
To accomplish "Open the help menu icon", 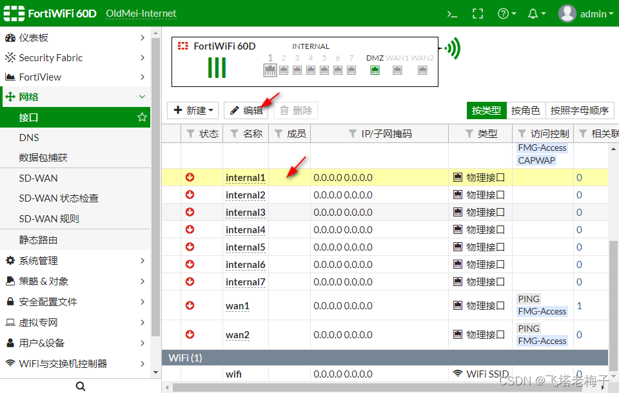I will coord(507,14).
